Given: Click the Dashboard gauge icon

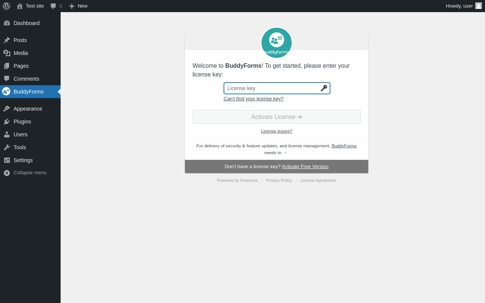Looking at the screenshot, I should (7, 23).
